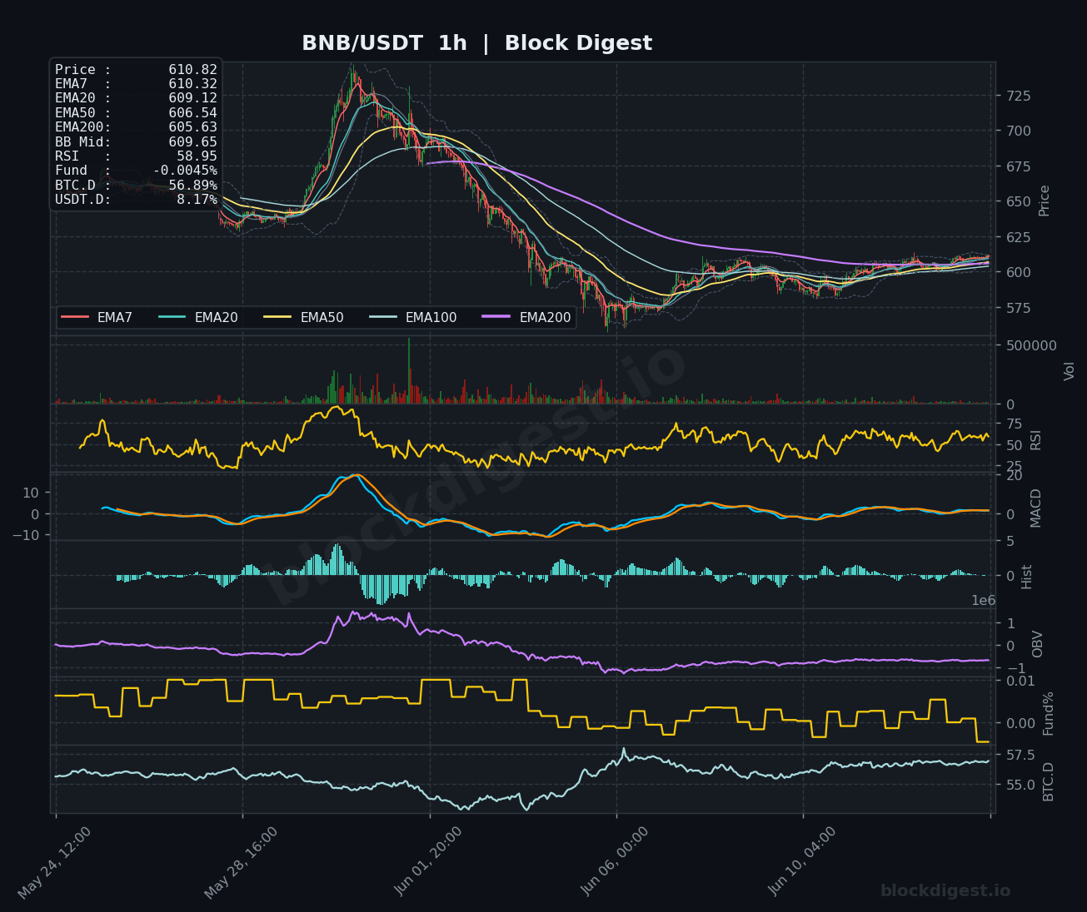Click the 575 price axis tick

[x=1017, y=308]
